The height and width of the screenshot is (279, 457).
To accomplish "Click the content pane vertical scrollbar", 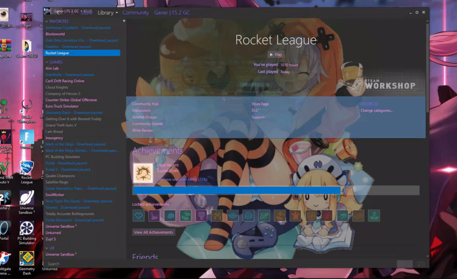I will click(x=428, y=68).
